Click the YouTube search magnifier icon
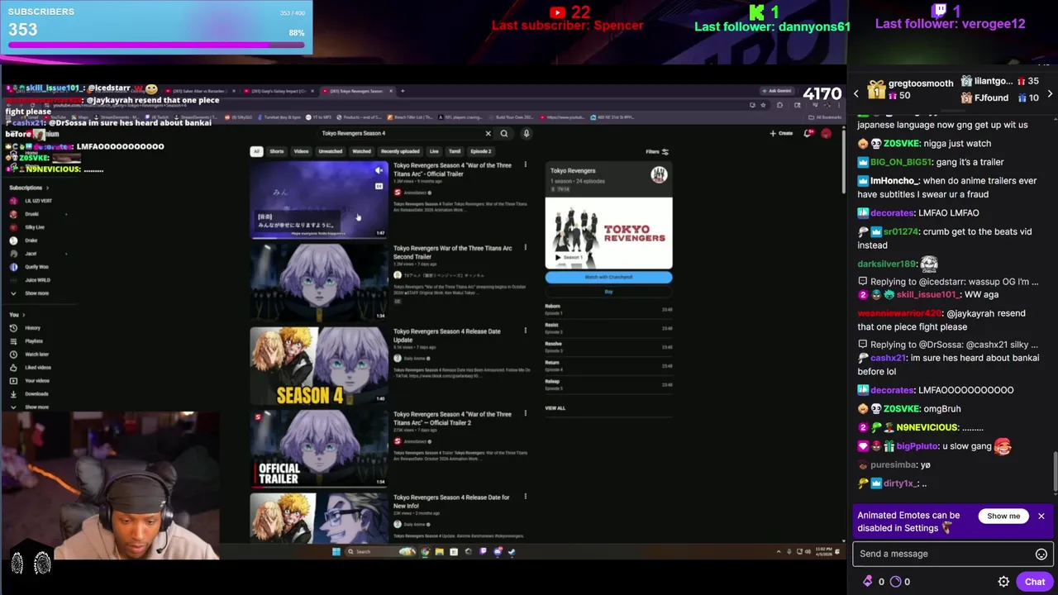This screenshot has width=1058, height=595. coord(503,133)
